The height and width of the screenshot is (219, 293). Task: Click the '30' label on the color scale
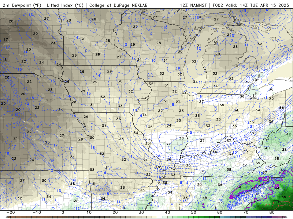click(x=141, y=212)
